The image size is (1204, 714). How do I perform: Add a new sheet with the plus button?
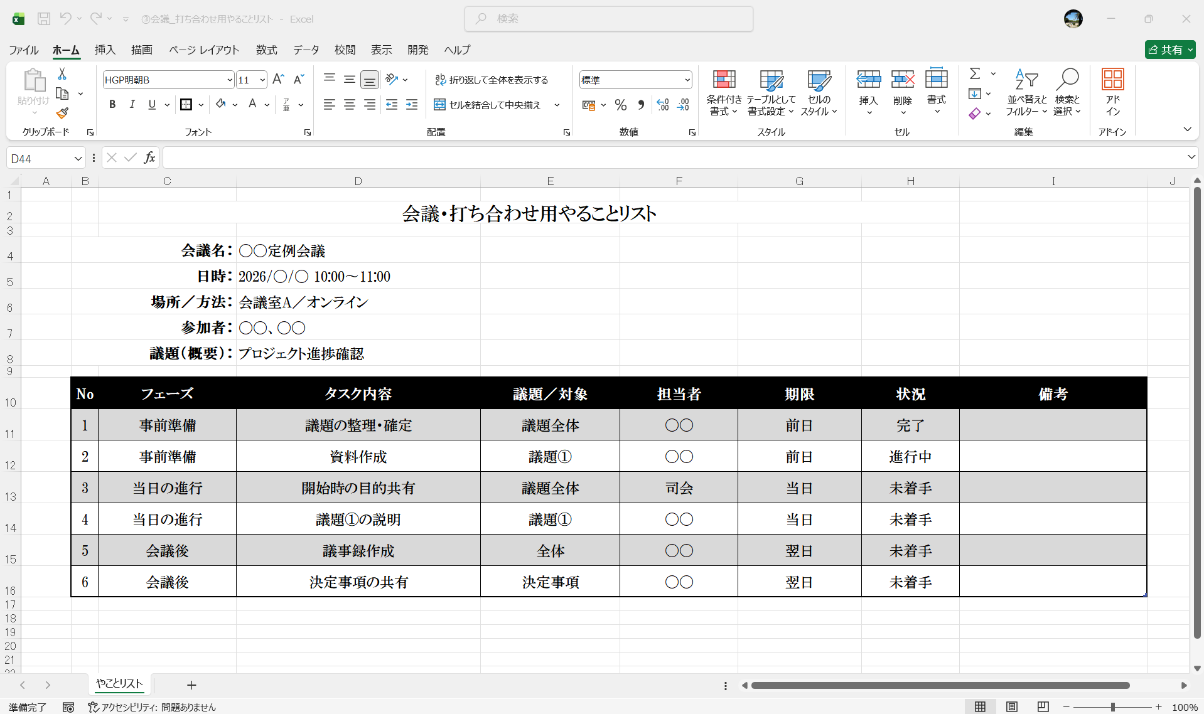(x=191, y=685)
